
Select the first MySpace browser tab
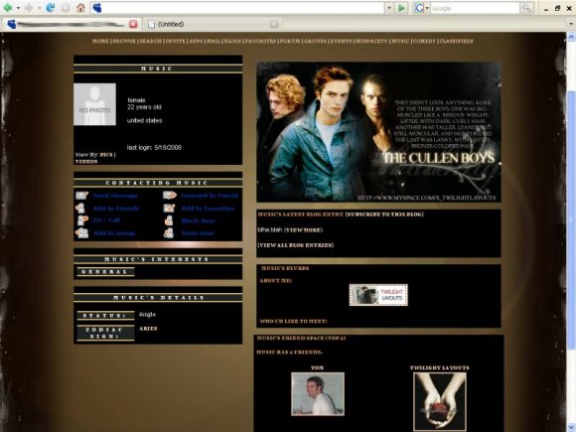(71, 24)
